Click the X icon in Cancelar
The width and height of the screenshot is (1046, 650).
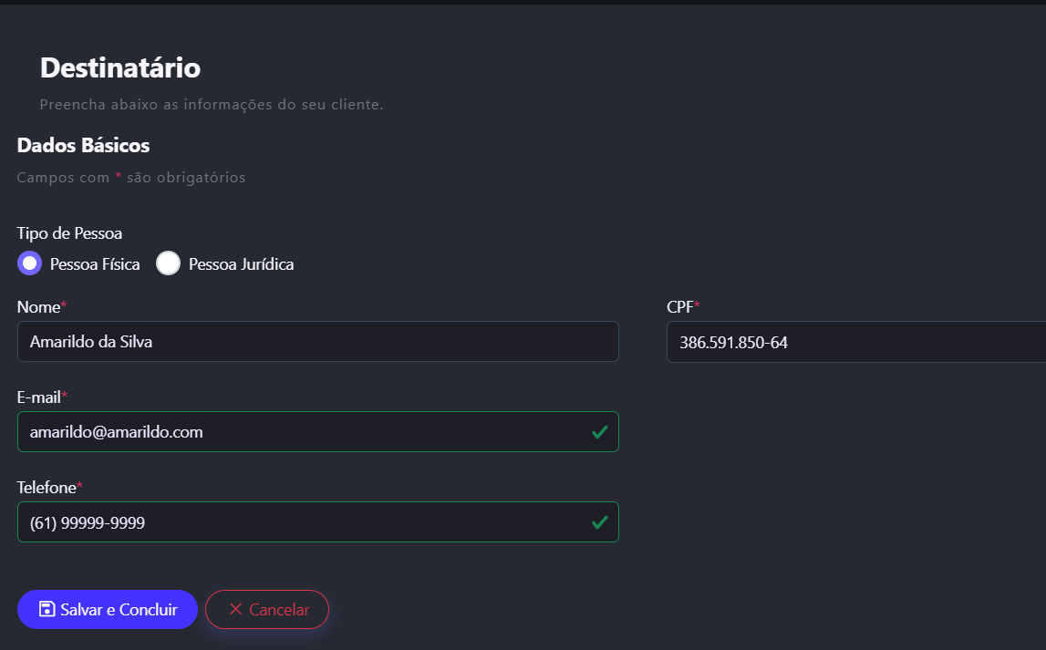(x=235, y=609)
